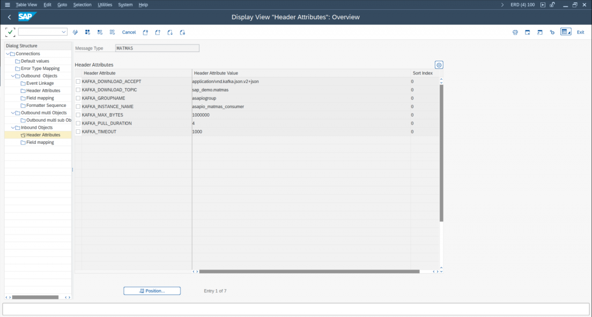Image resolution: width=592 pixels, height=317 pixels.
Task: Open table settings gear icon
Action: click(x=439, y=65)
